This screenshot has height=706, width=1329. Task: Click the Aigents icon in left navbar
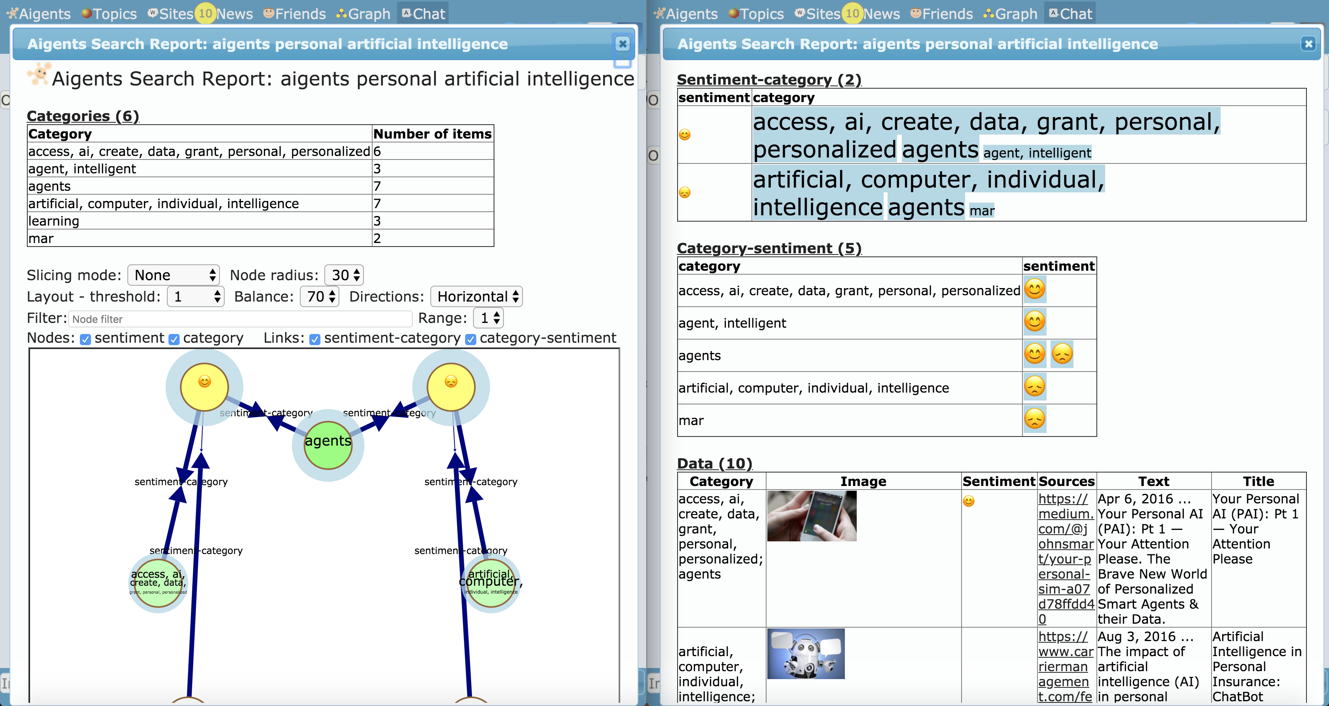tap(12, 13)
